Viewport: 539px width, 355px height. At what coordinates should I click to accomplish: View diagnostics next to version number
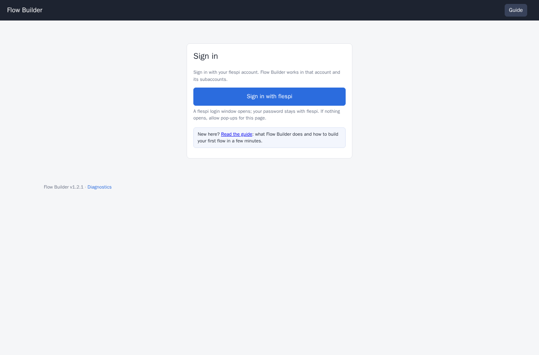99,187
